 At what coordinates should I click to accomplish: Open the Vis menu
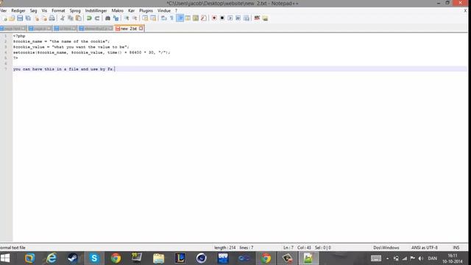(44, 10)
